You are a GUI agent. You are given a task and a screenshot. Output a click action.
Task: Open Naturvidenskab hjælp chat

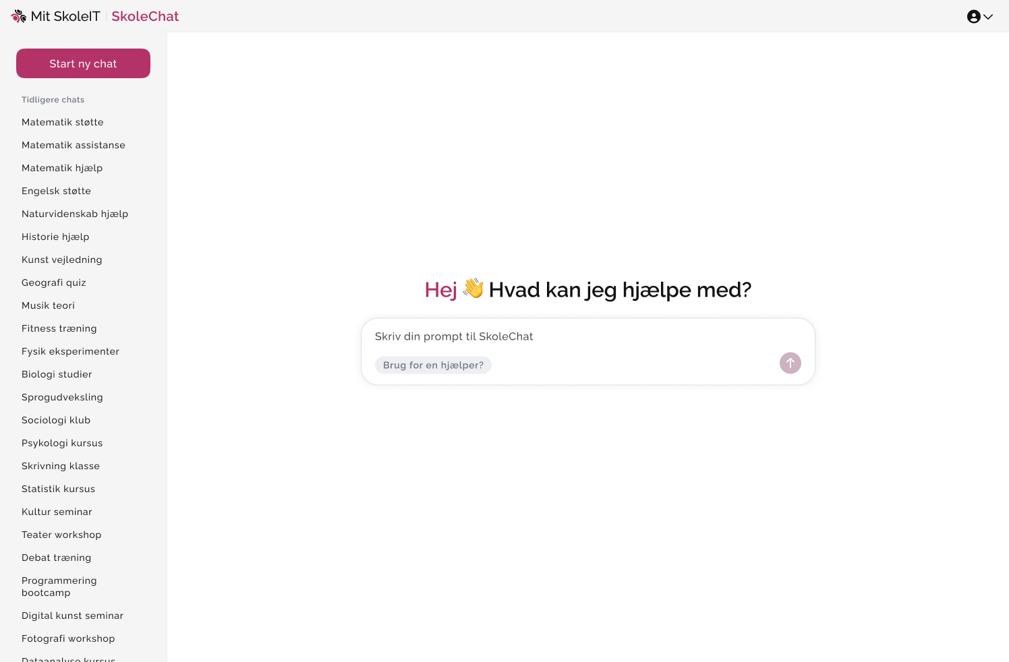(75, 214)
